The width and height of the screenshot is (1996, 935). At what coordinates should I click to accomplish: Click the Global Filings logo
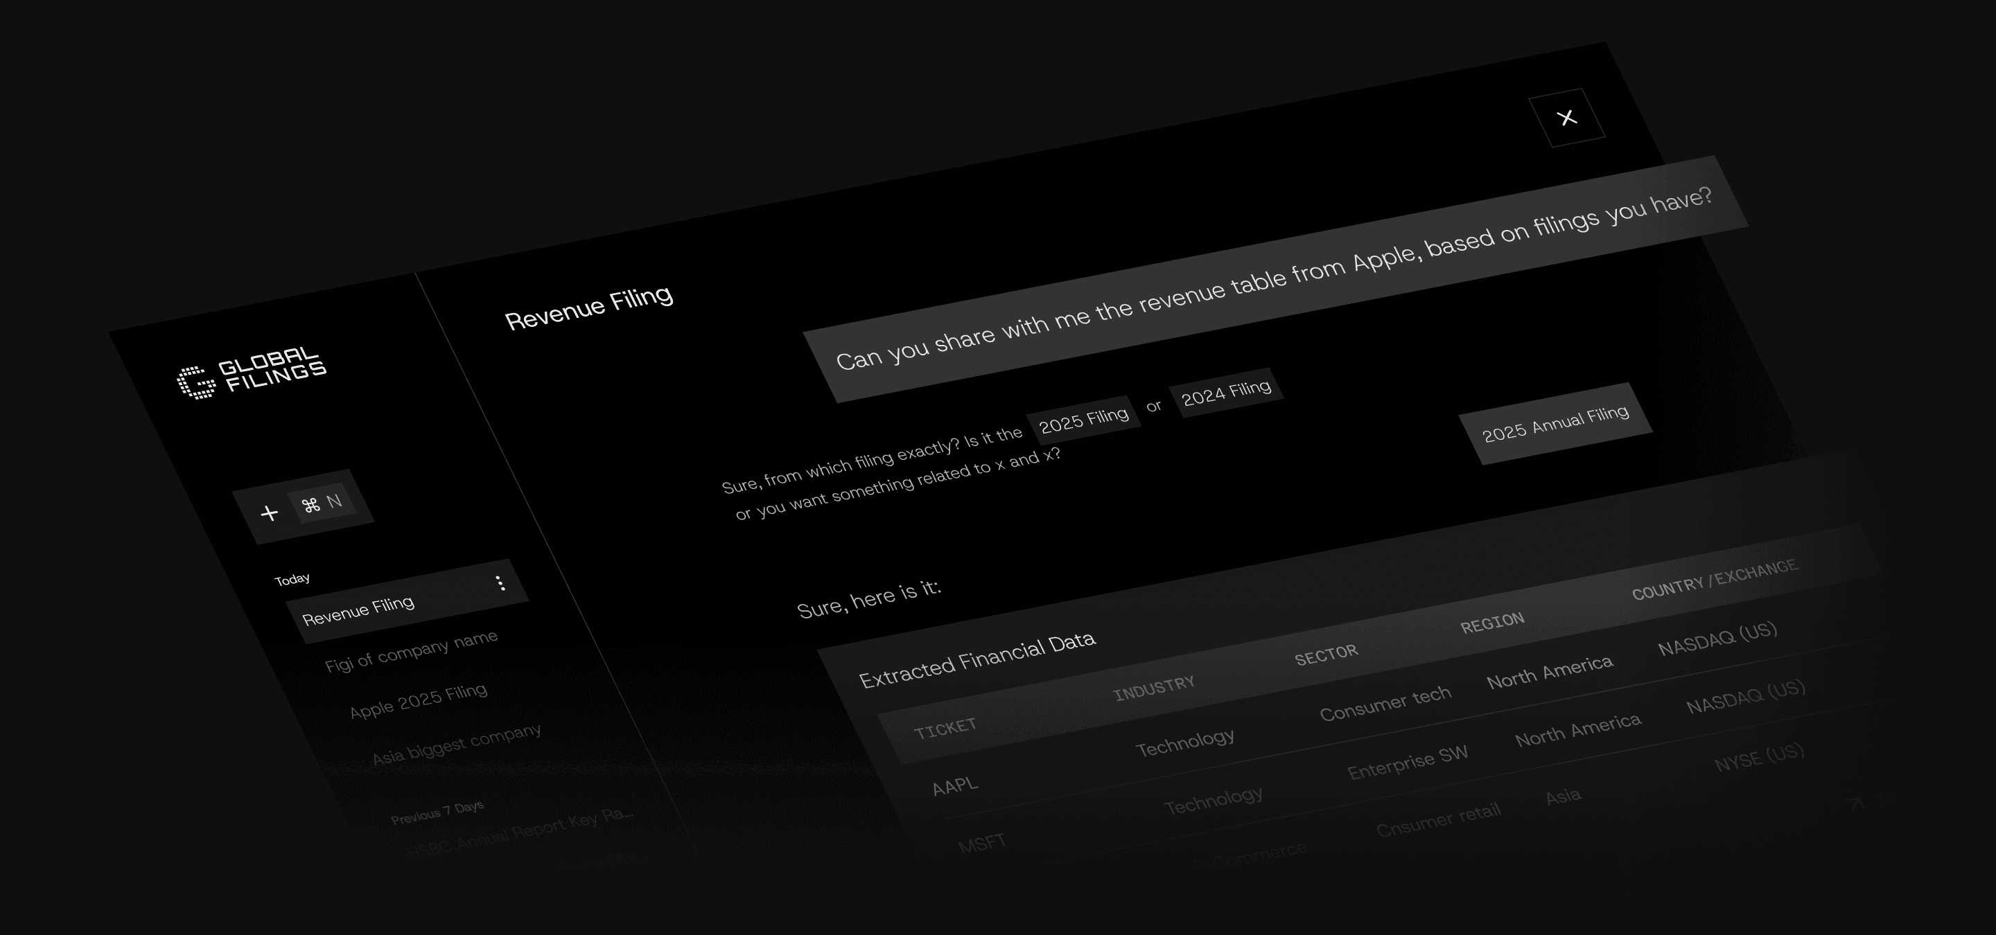252,373
